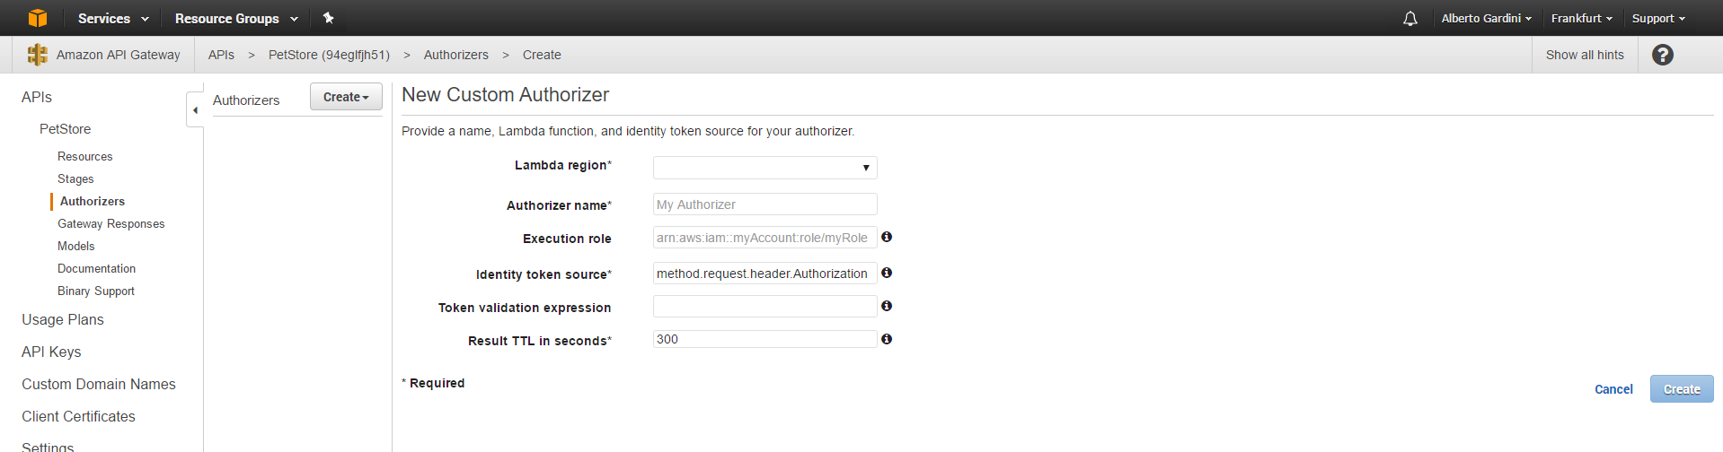Click info icon next to Execution role
This screenshot has height=452, width=1723.
[887, 237]
